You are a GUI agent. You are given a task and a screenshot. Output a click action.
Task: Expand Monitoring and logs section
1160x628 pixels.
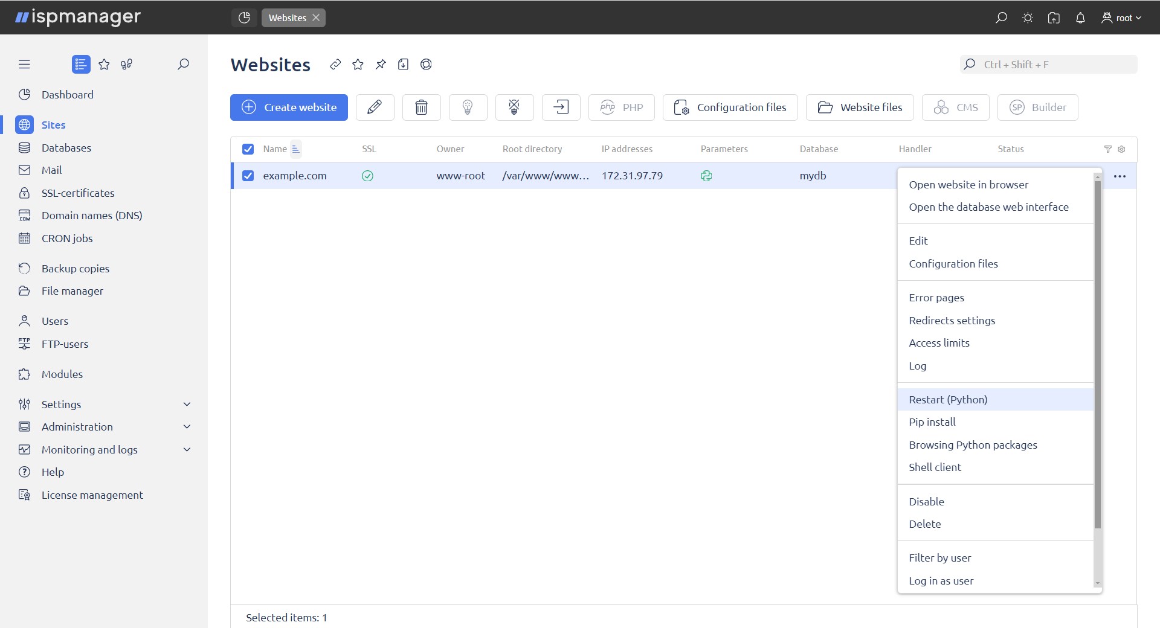pos(187,450)
